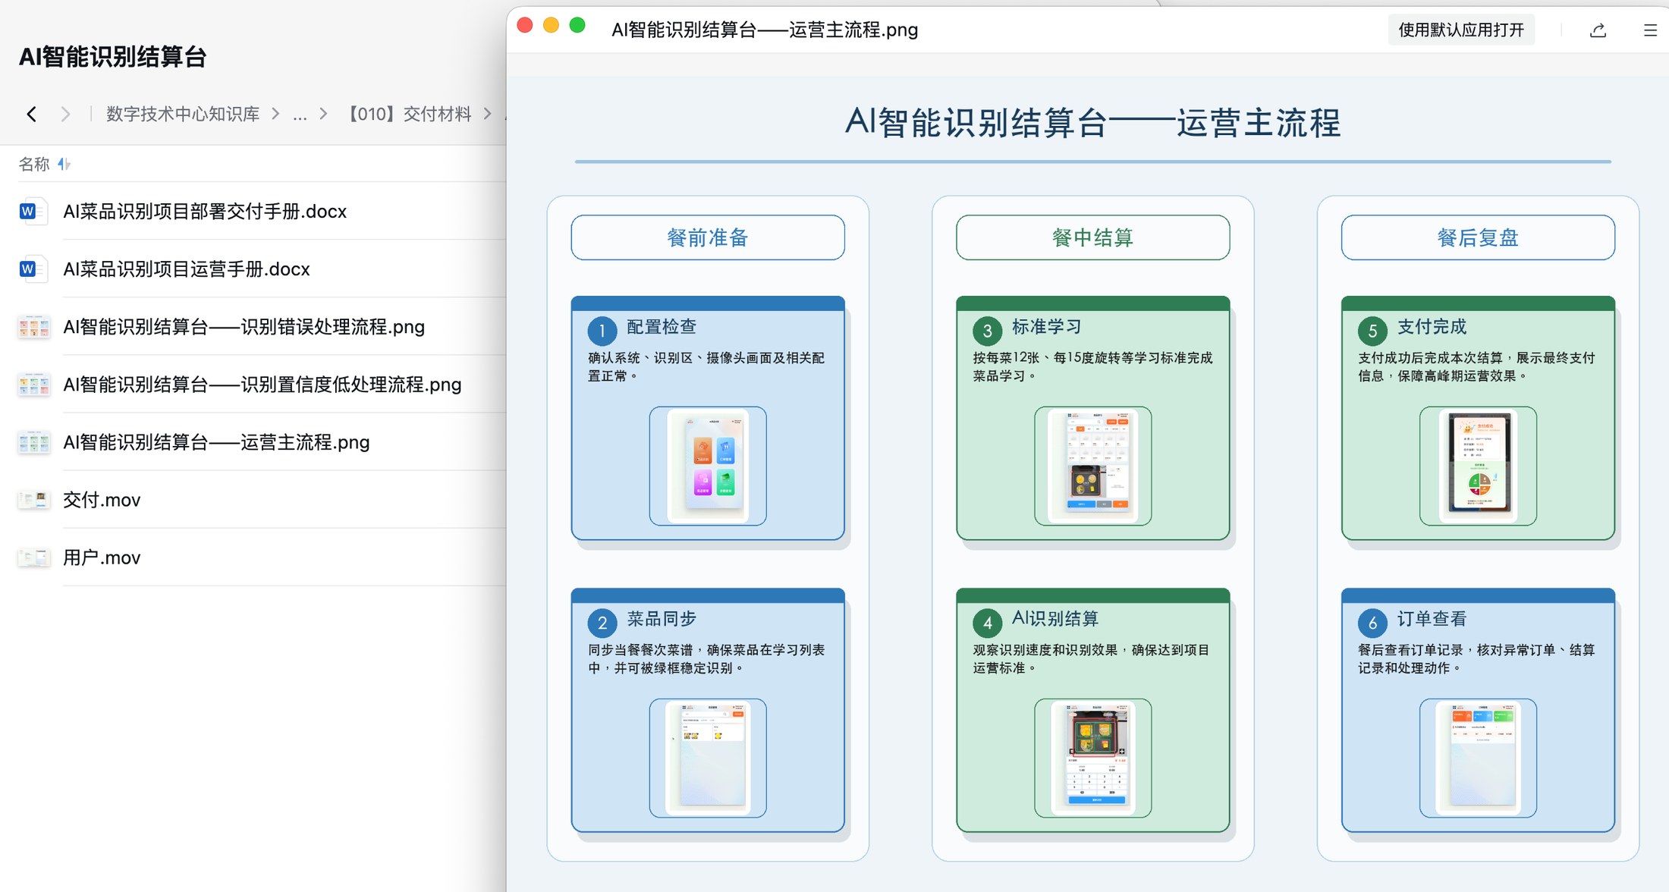The width and height of the screenshot is (1669, 892).
Task: Click video icon of 交付.mov
Action: [x=33, y=500]
